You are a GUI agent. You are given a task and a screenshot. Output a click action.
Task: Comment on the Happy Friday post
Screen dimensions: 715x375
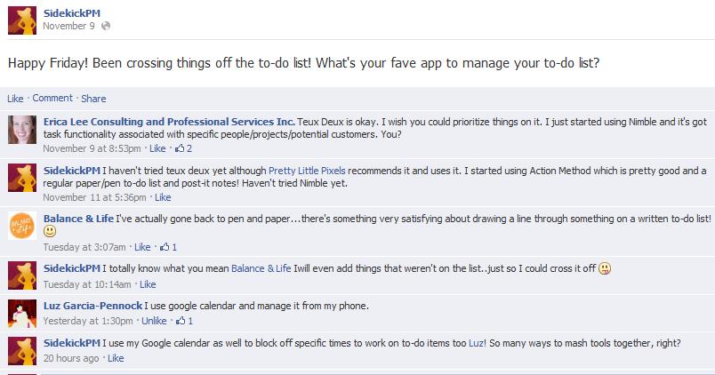(52, 98)
